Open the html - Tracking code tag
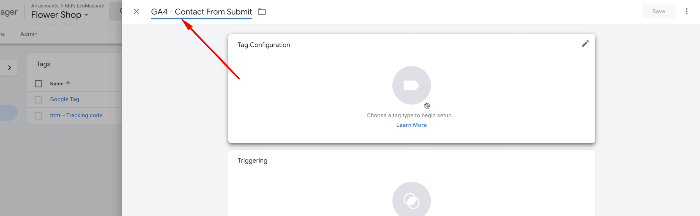Viewport: 700px width, 216px height. point(76,115)
